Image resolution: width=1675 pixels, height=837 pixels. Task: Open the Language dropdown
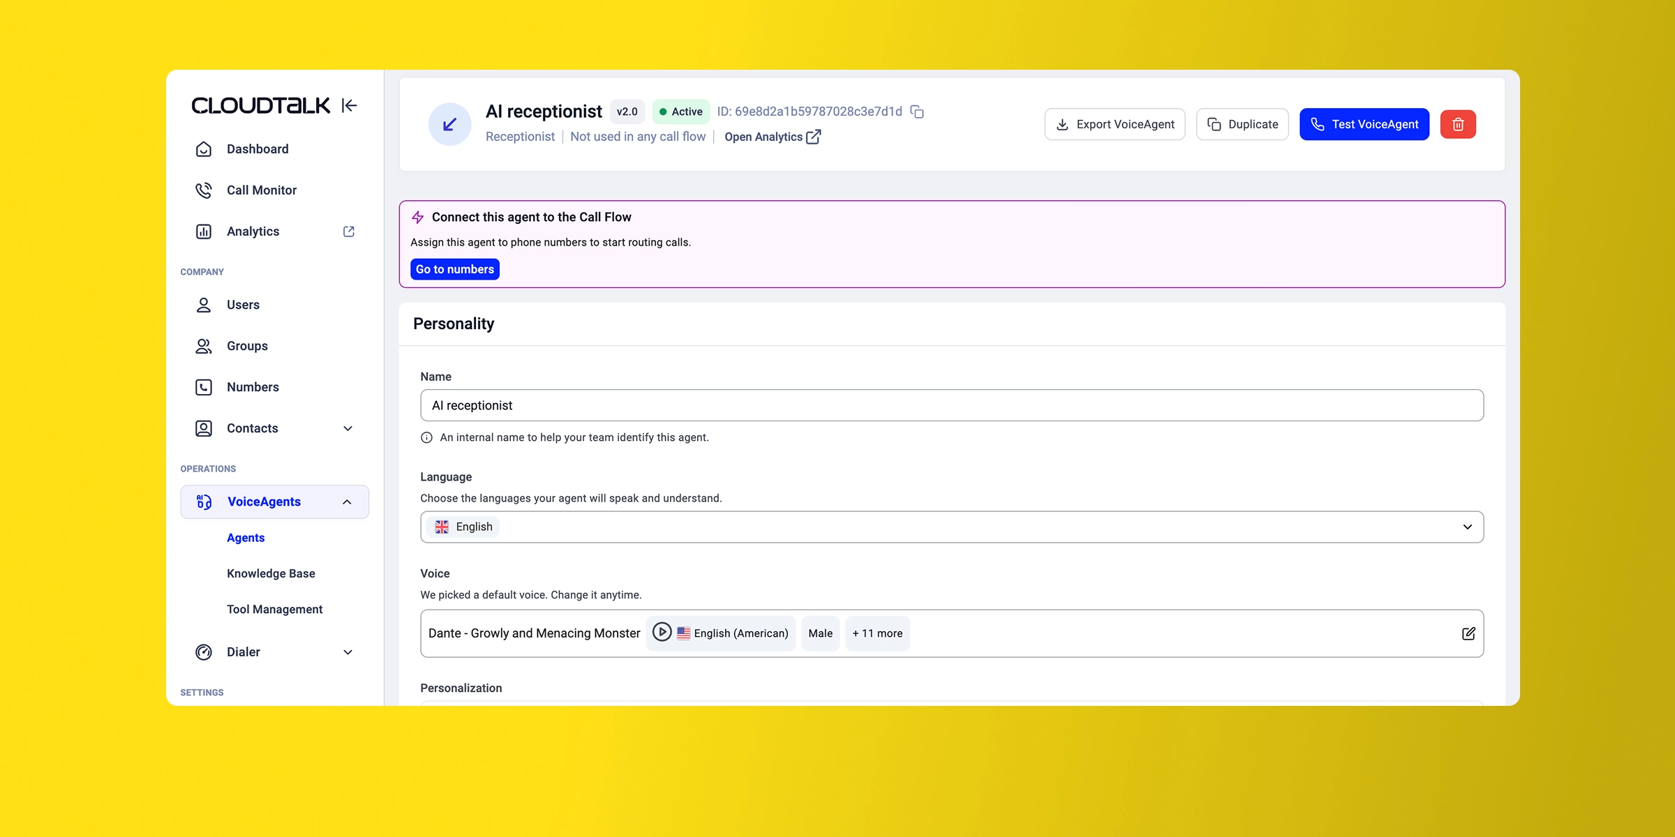[x=952, y=527]
